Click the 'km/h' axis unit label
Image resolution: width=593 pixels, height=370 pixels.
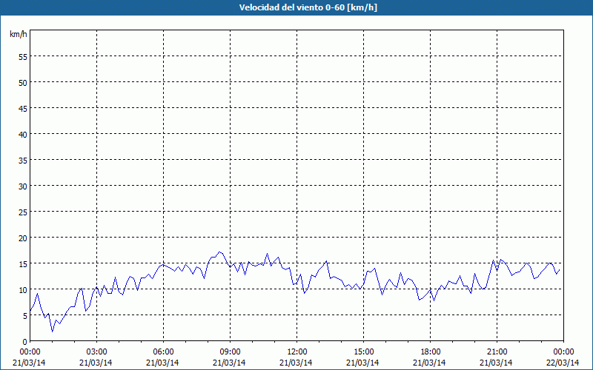18,34
